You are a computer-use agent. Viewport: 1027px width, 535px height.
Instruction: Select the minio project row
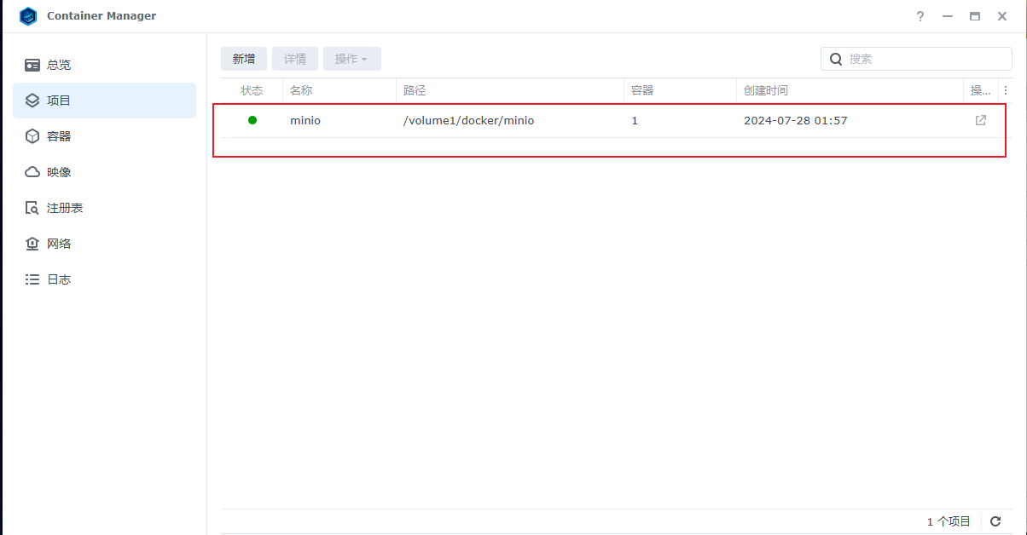point(512,120)
